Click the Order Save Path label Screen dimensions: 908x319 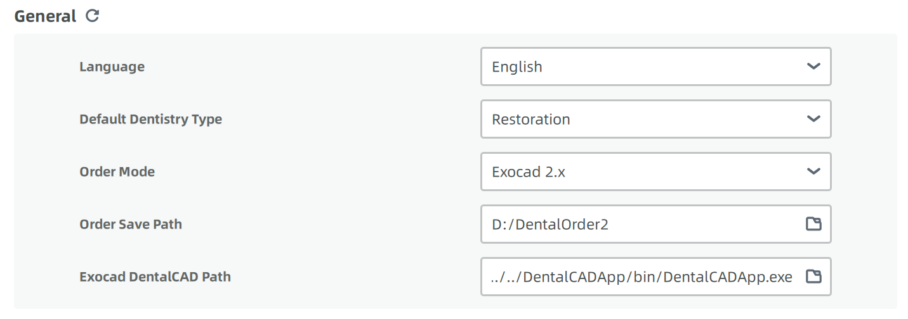coord(131,224)
